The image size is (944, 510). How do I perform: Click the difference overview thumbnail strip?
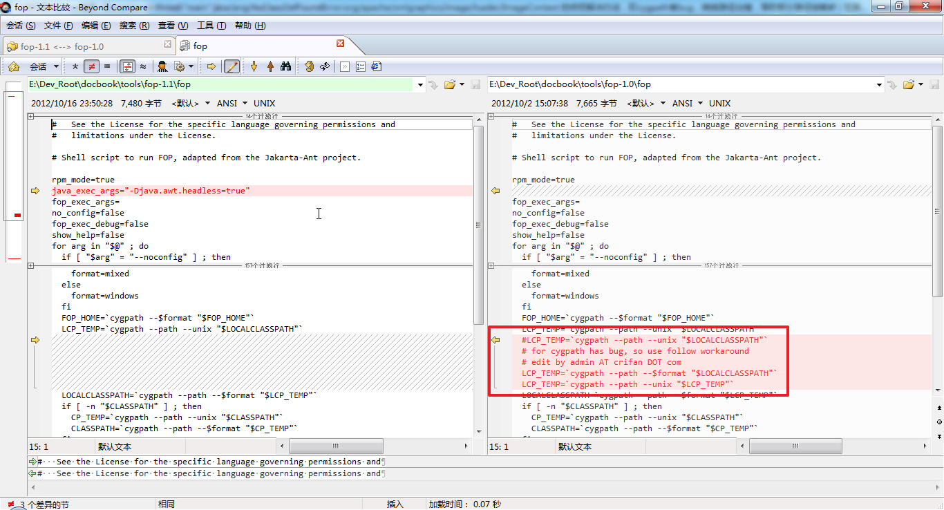point(14,173)
